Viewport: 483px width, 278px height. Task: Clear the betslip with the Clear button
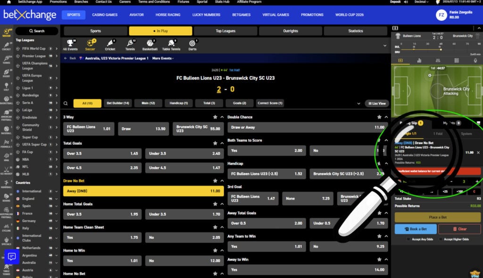(459, 229)
